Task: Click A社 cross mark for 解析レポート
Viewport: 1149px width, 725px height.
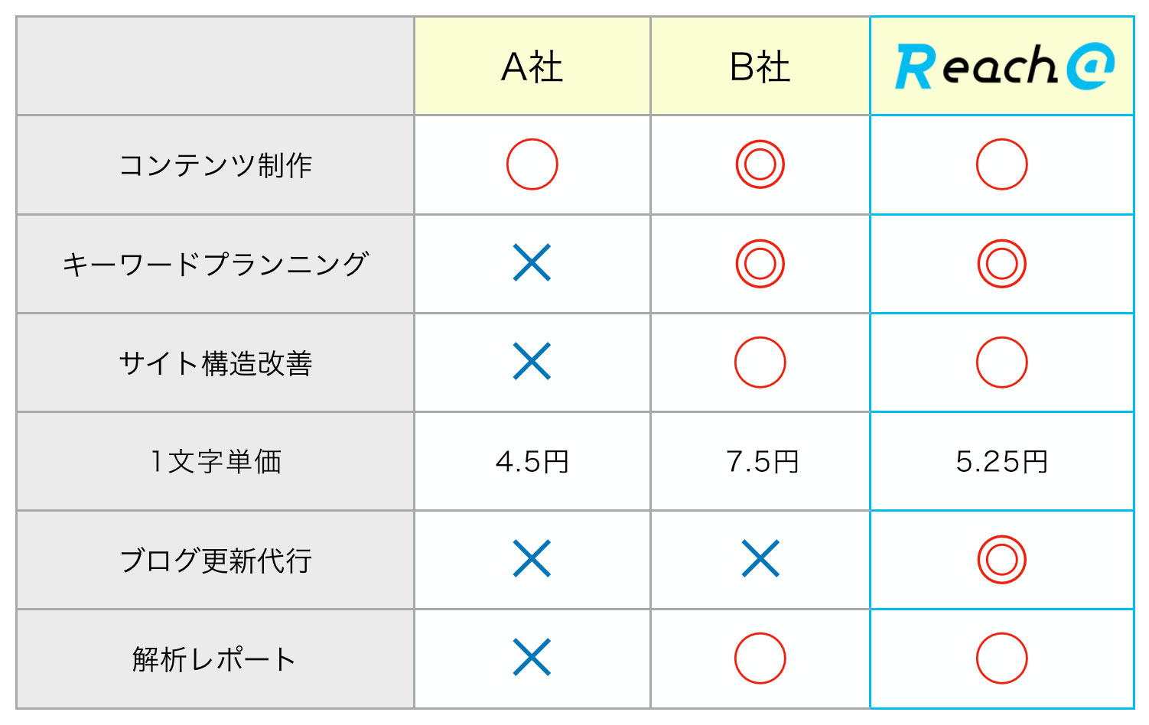Action: [532, 658]
